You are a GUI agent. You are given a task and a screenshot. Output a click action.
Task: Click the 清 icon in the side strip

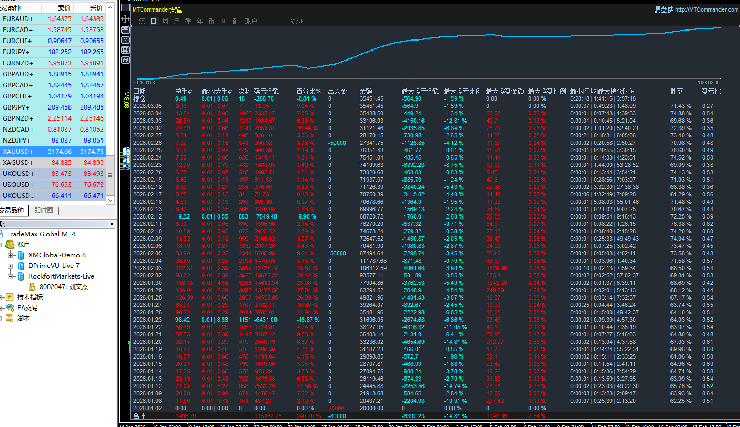pyautogui.click(x=125, y=29)
